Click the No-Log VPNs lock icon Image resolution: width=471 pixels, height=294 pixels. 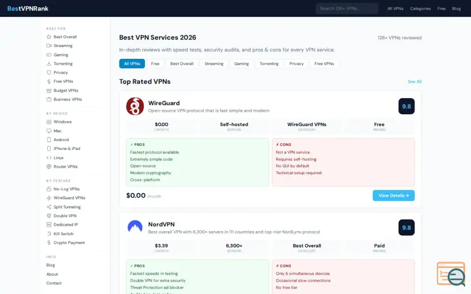[x=49, y=189]
